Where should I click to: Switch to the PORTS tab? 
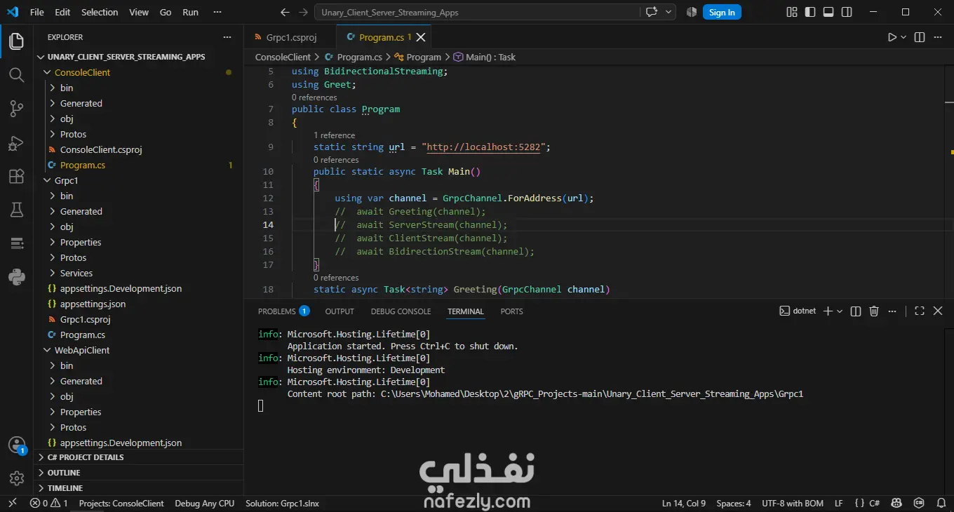point(511,311)
